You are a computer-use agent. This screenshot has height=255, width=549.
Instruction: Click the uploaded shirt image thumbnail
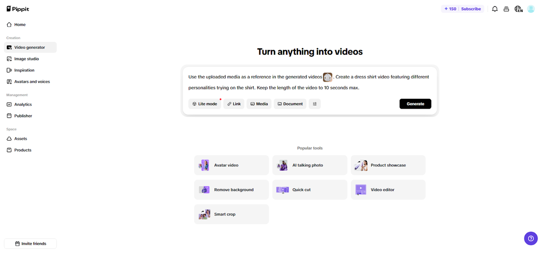(x=328, y=77)
